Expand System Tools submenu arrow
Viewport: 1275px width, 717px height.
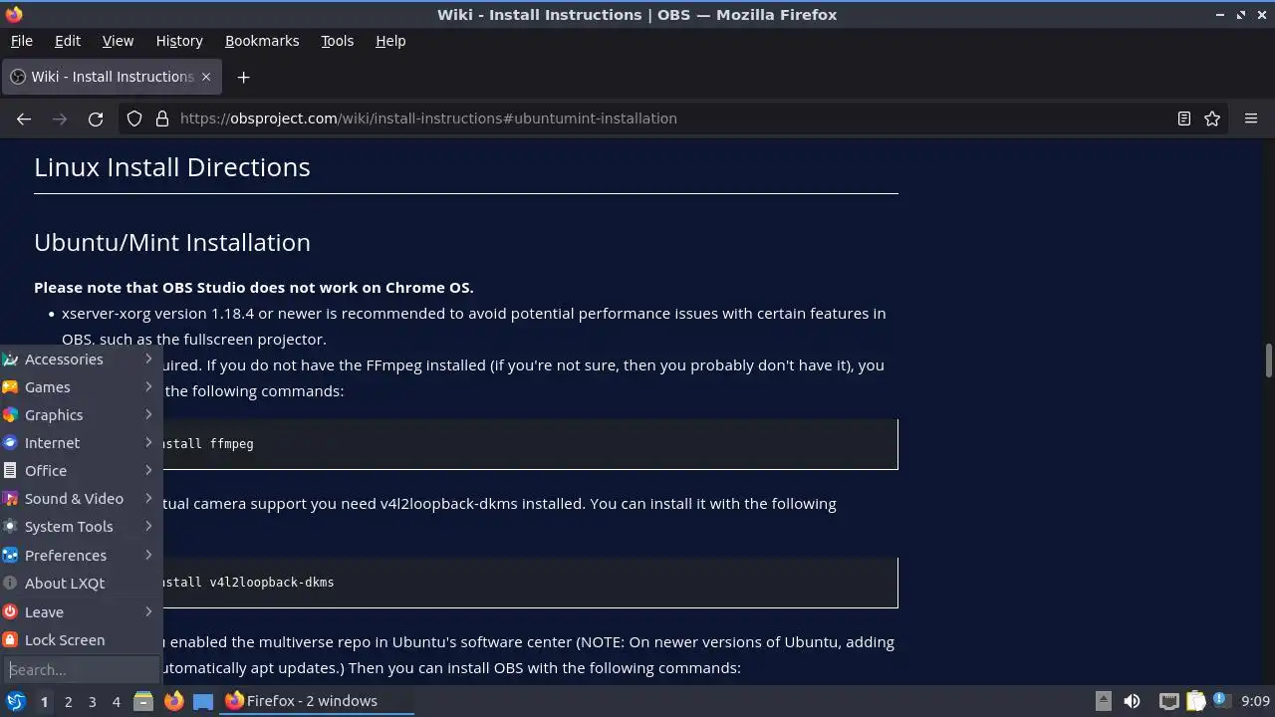(148, 527)
